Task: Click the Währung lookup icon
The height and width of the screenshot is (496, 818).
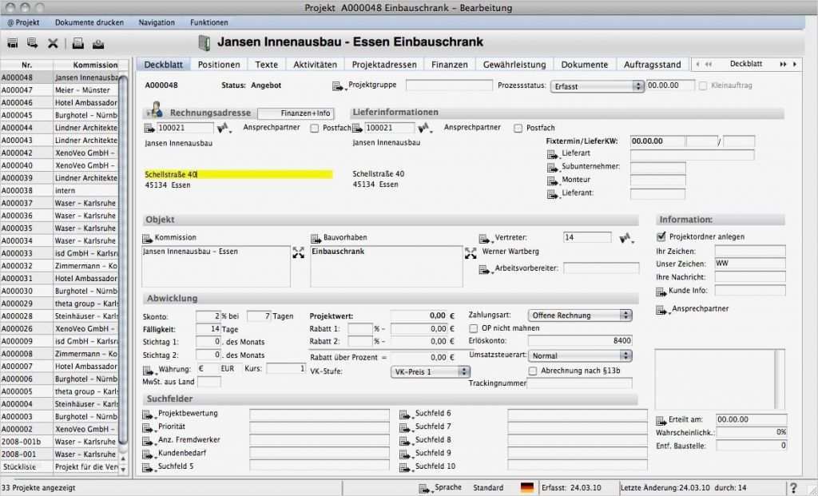Action: pos(149,370)
